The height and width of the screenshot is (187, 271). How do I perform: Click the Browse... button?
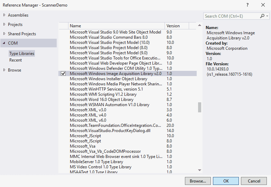tap(198, 181)
